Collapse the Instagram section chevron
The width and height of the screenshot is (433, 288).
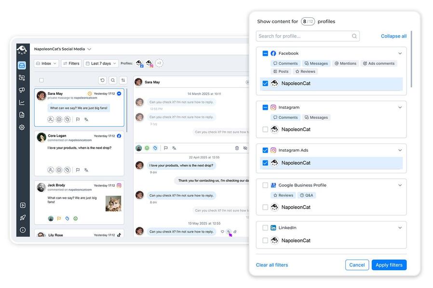400,107
